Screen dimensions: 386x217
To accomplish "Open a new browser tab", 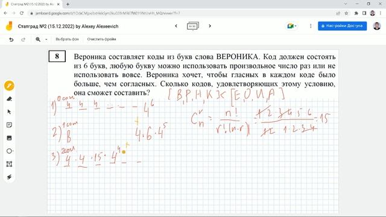I will pyautogui.click(x=68, y=4).
